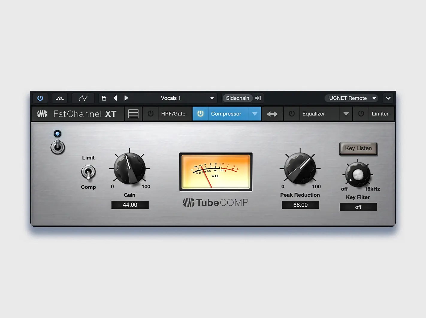The image size is (426, 318).
Task: Select the Equalizer tab
Action: tap(313, 114)
